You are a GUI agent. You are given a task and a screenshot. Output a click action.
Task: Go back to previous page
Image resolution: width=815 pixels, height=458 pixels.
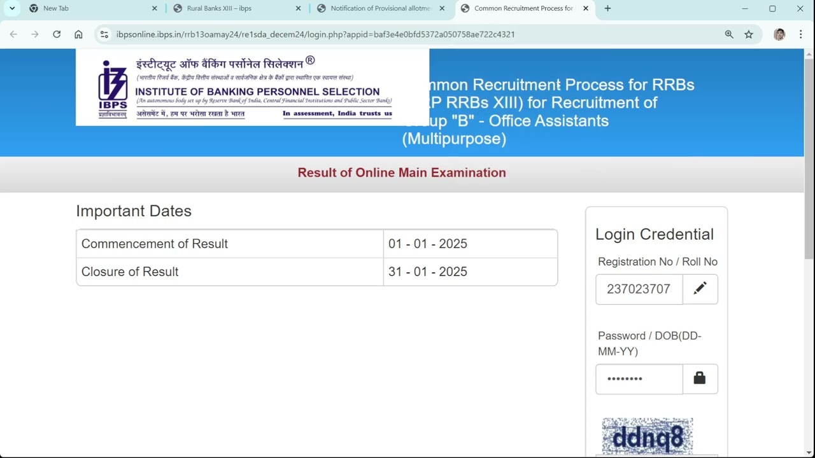point(13,34)
